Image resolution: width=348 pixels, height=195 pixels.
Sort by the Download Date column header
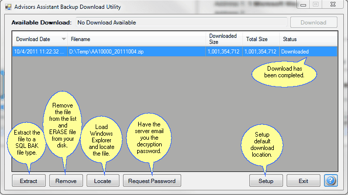[x=40, y=39]
